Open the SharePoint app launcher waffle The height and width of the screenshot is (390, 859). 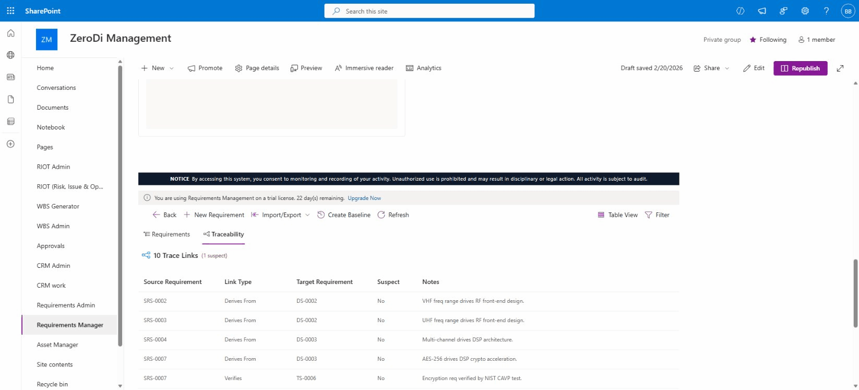(10, 11)
